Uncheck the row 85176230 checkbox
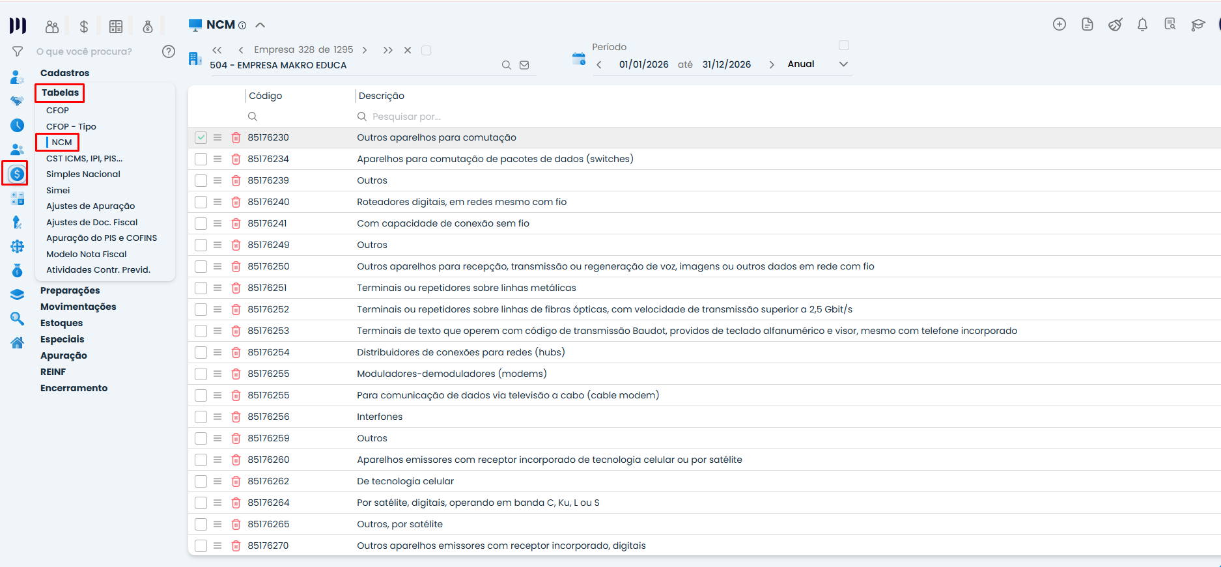1221x567 pixels. click(201, 137)
